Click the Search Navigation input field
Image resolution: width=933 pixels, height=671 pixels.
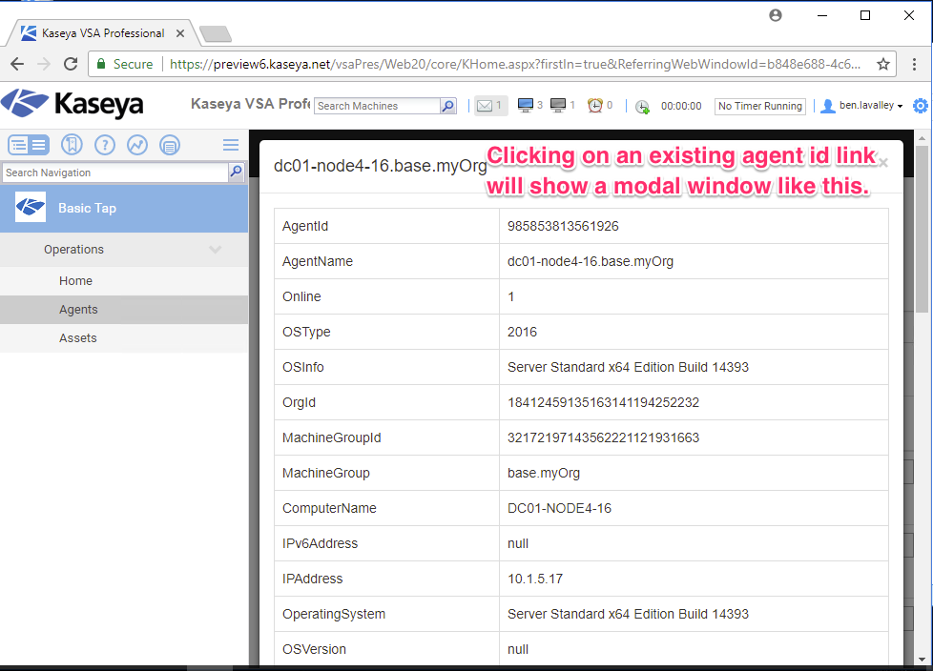(x=115, y=173)
